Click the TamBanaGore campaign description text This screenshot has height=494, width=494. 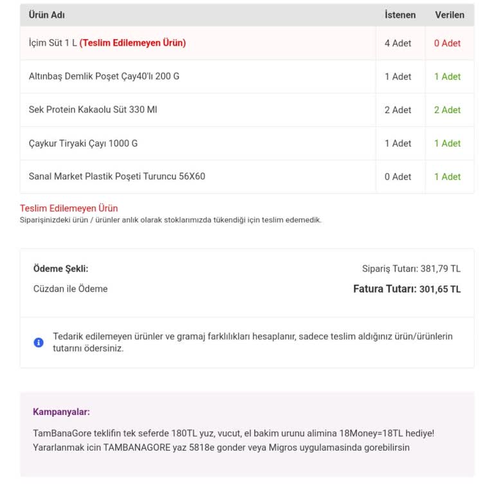click(x=233, y=441)
